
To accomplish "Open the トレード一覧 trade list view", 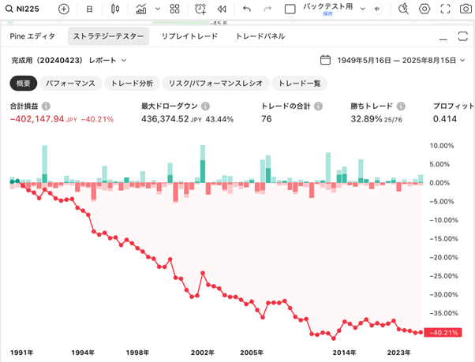I will tap(300, 83).
